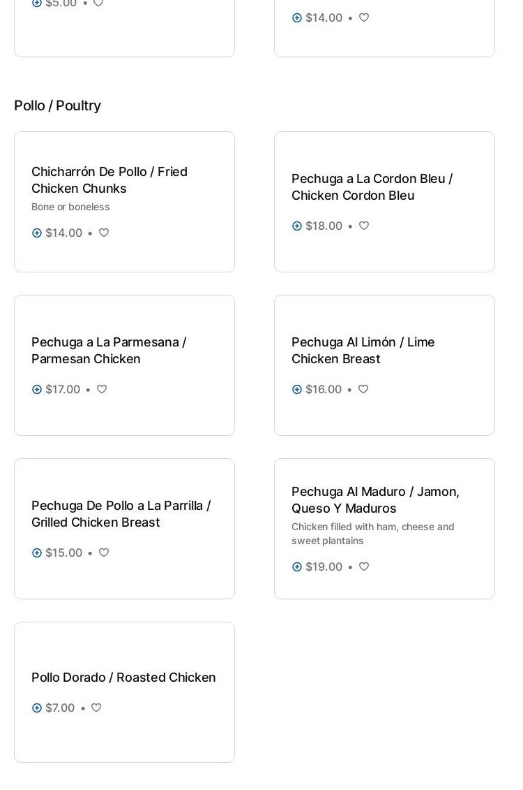The width and height of the screenshot is (523, 790).
Task: Favorite the Chicharrón De Pollo heart
Action: point(104,233)
